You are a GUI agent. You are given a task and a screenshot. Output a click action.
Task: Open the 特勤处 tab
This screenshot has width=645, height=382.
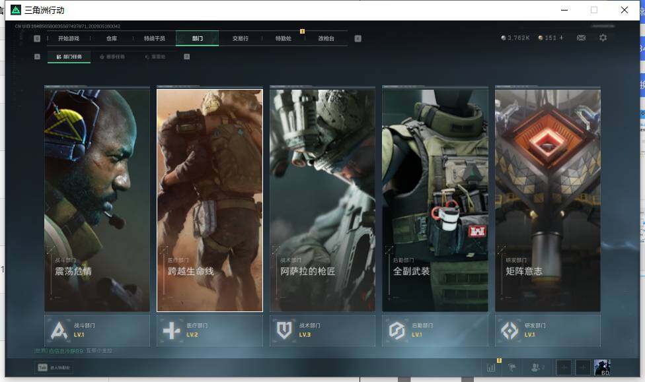284,39
